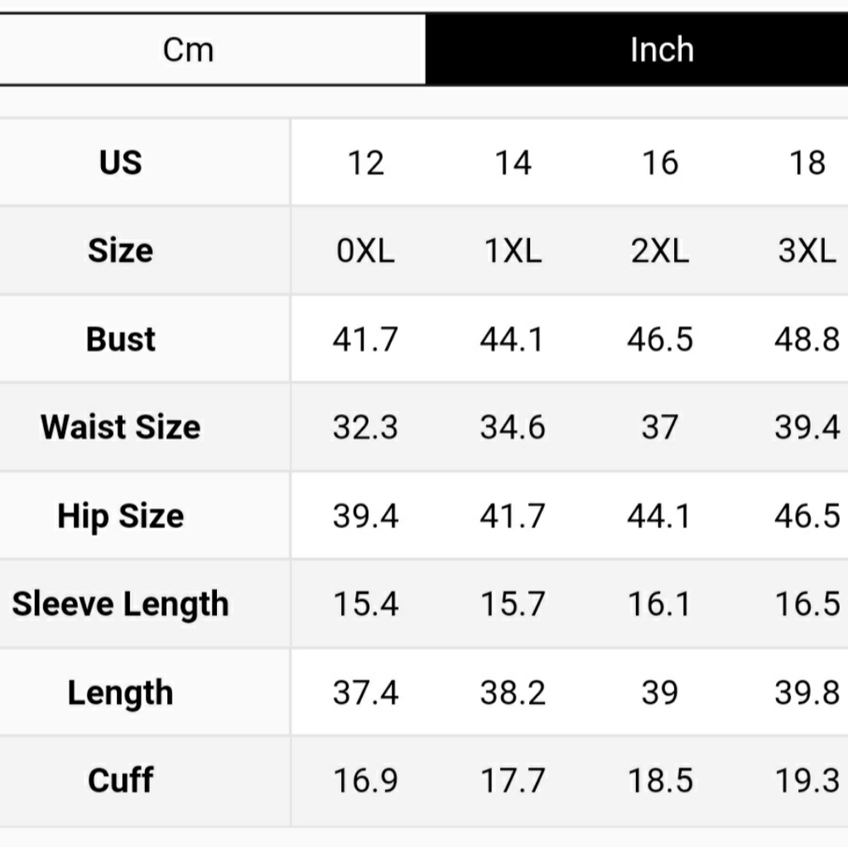Select US size 16 cell
This screenshot has height=847, width=848.
point(660,163)
